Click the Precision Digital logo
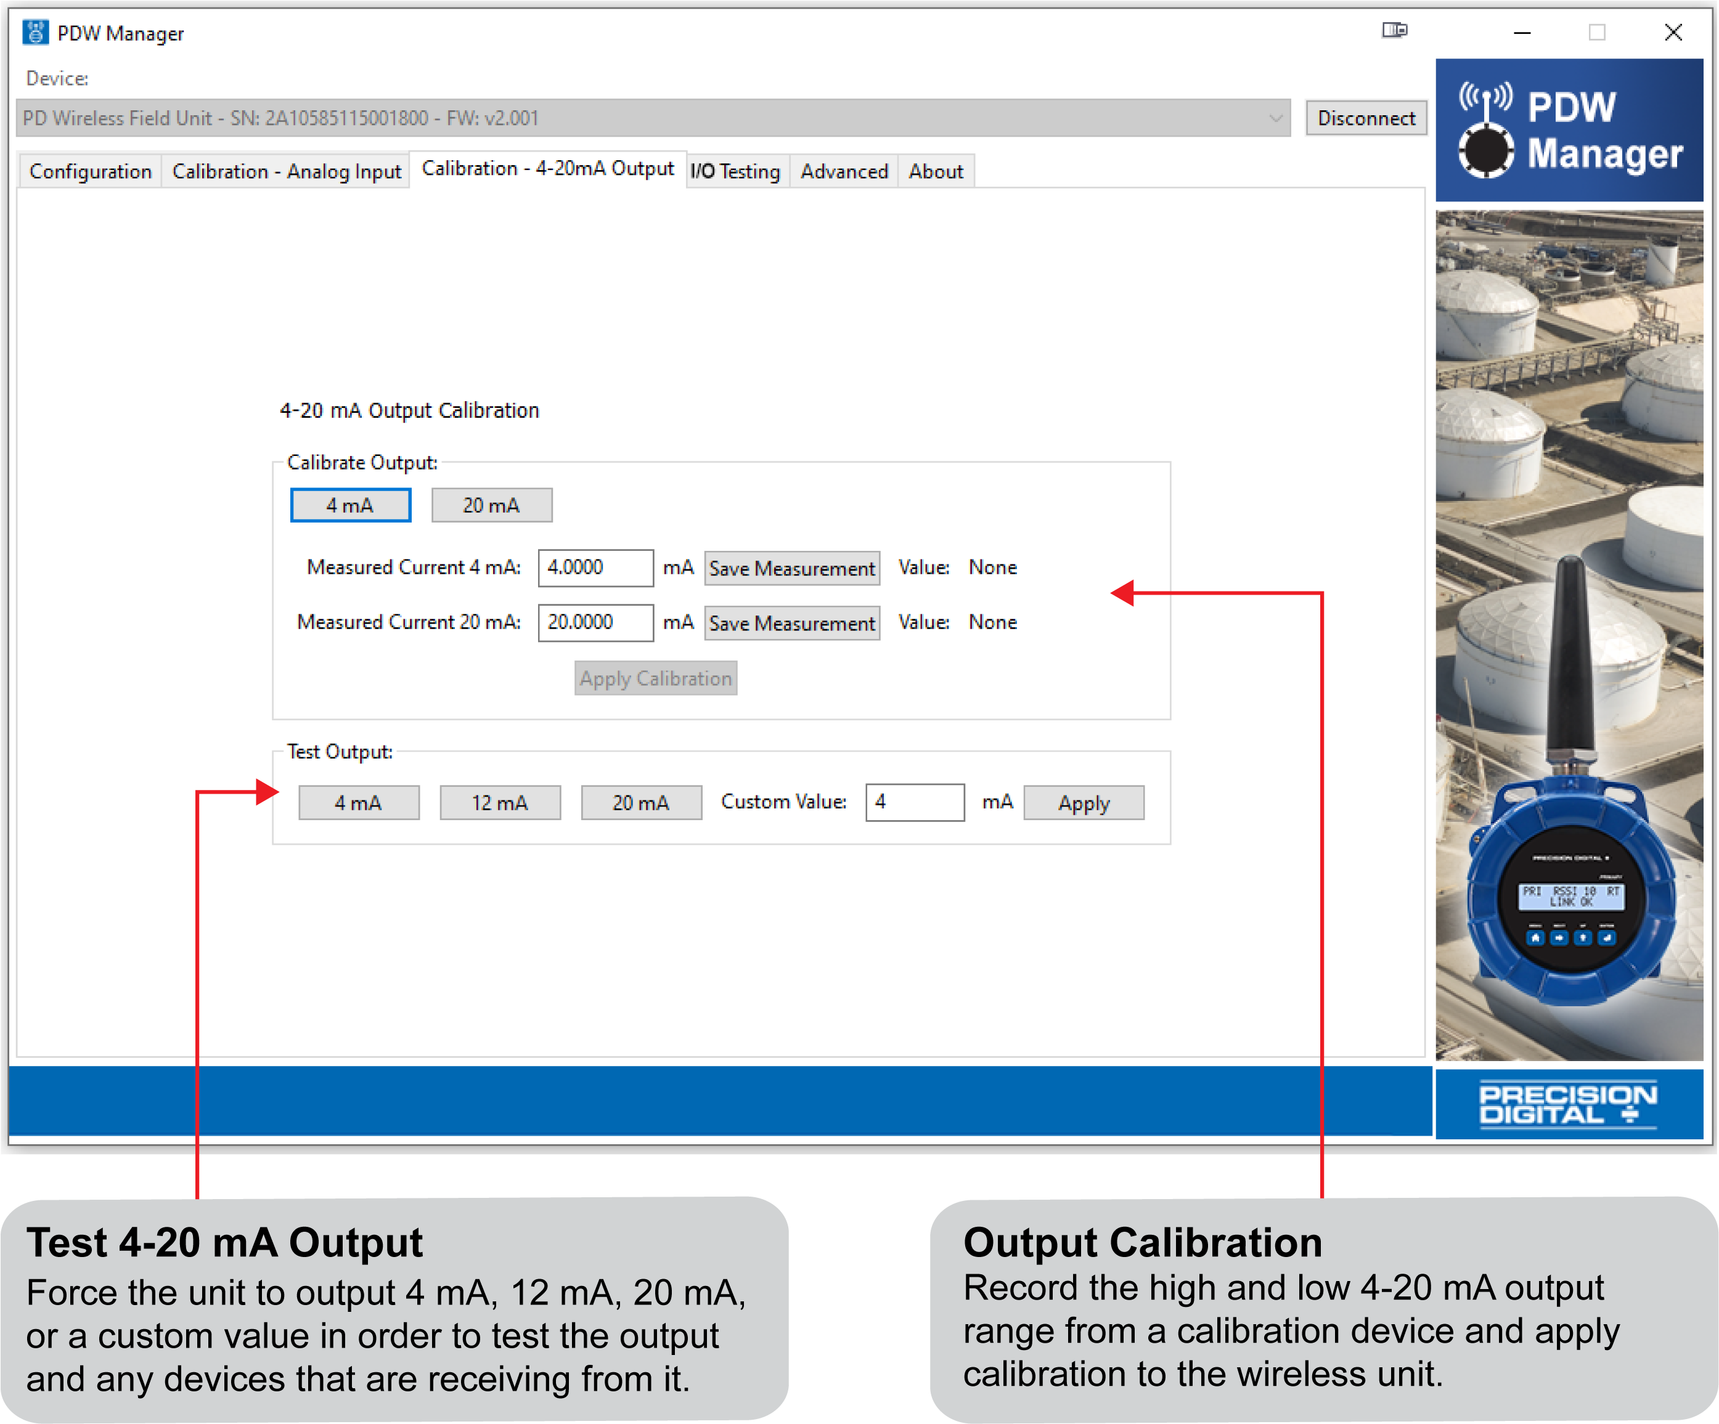 (x=1567, y=1104)
